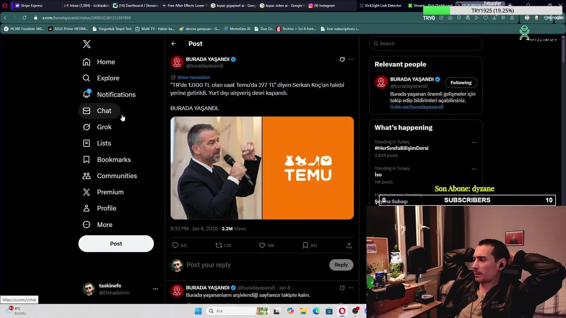Click the browser back arrow
The height and width of the screenshot is (318, 566).
[x=5, y=18]
